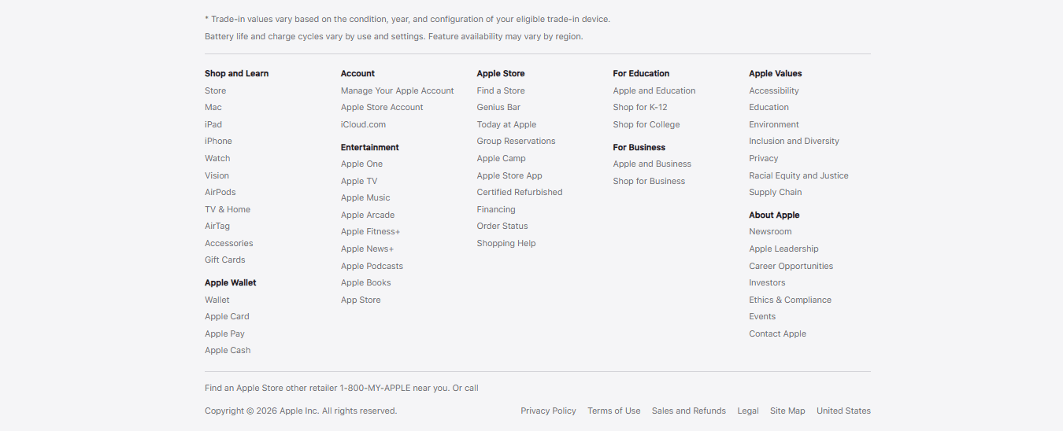Open Racial Equity and Justice
This screenshot has height=431, width=1063.
[798, 175]
